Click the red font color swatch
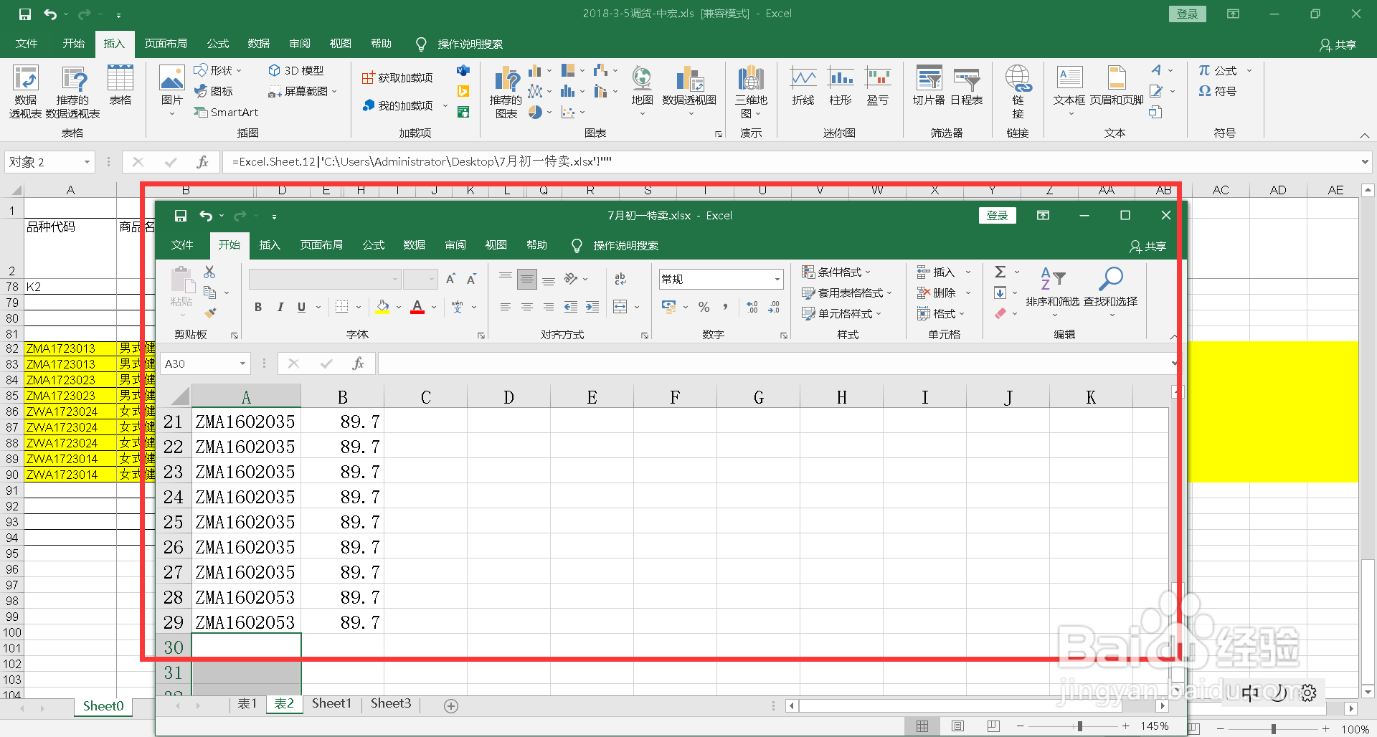 pos(417,307)
